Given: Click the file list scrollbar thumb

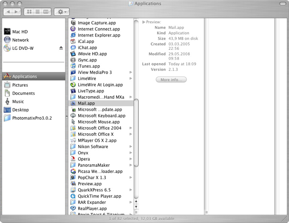Looking at the screenshot, I should click(136, 133).
